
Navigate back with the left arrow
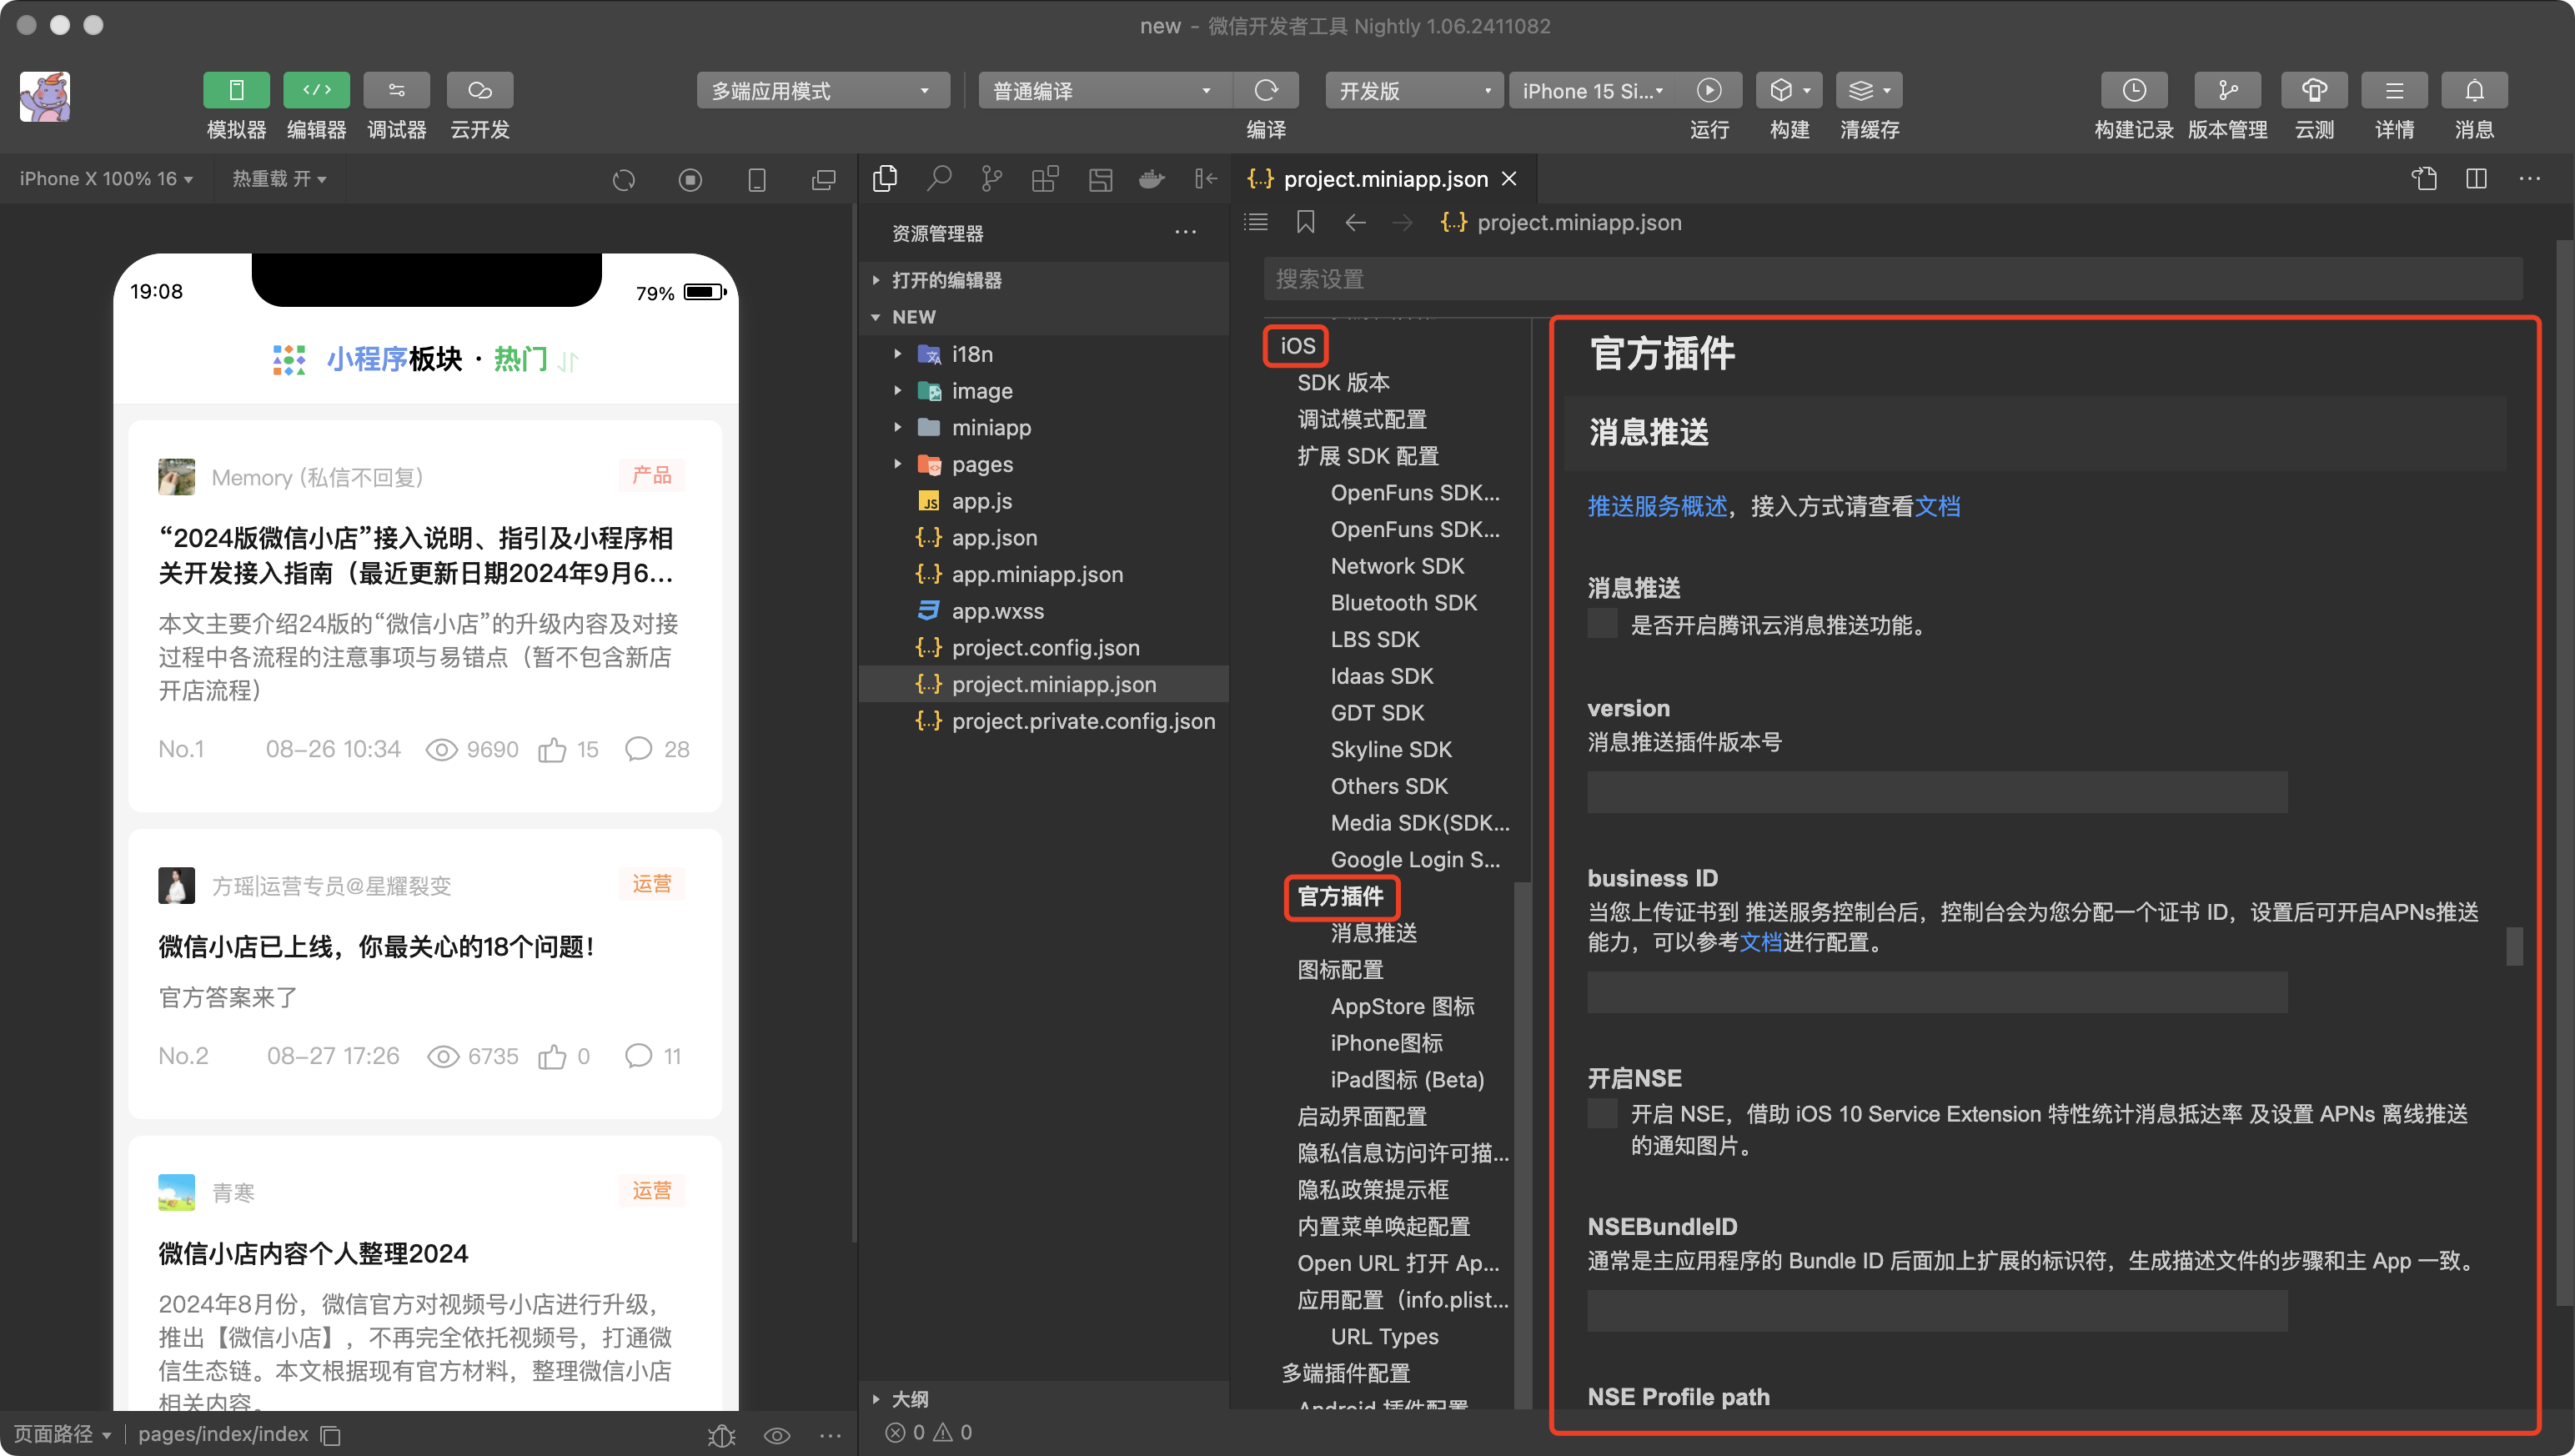coord(1355,222)
